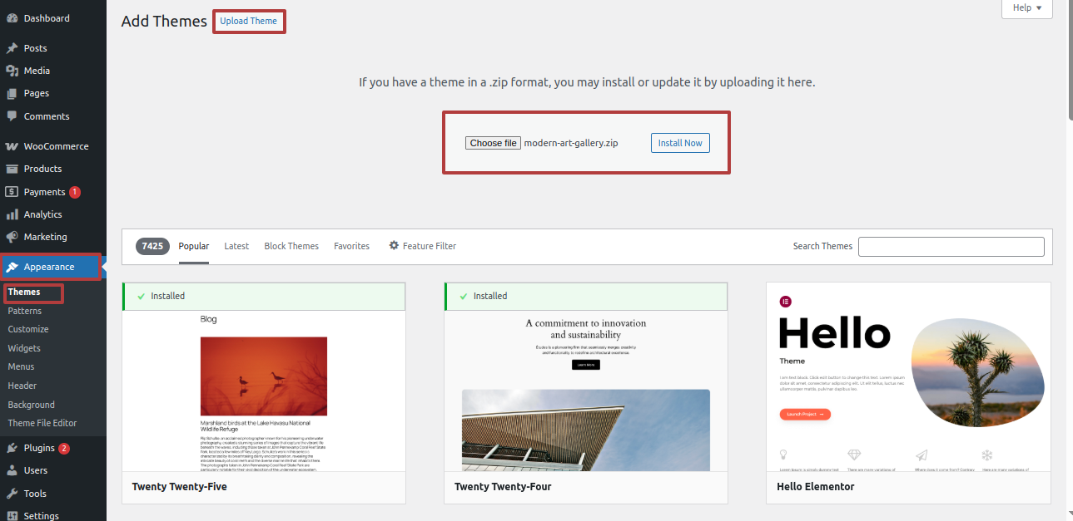Screen dimensions: 1073x521
Task: Click the Plugins update count badge
Action: 64,449
